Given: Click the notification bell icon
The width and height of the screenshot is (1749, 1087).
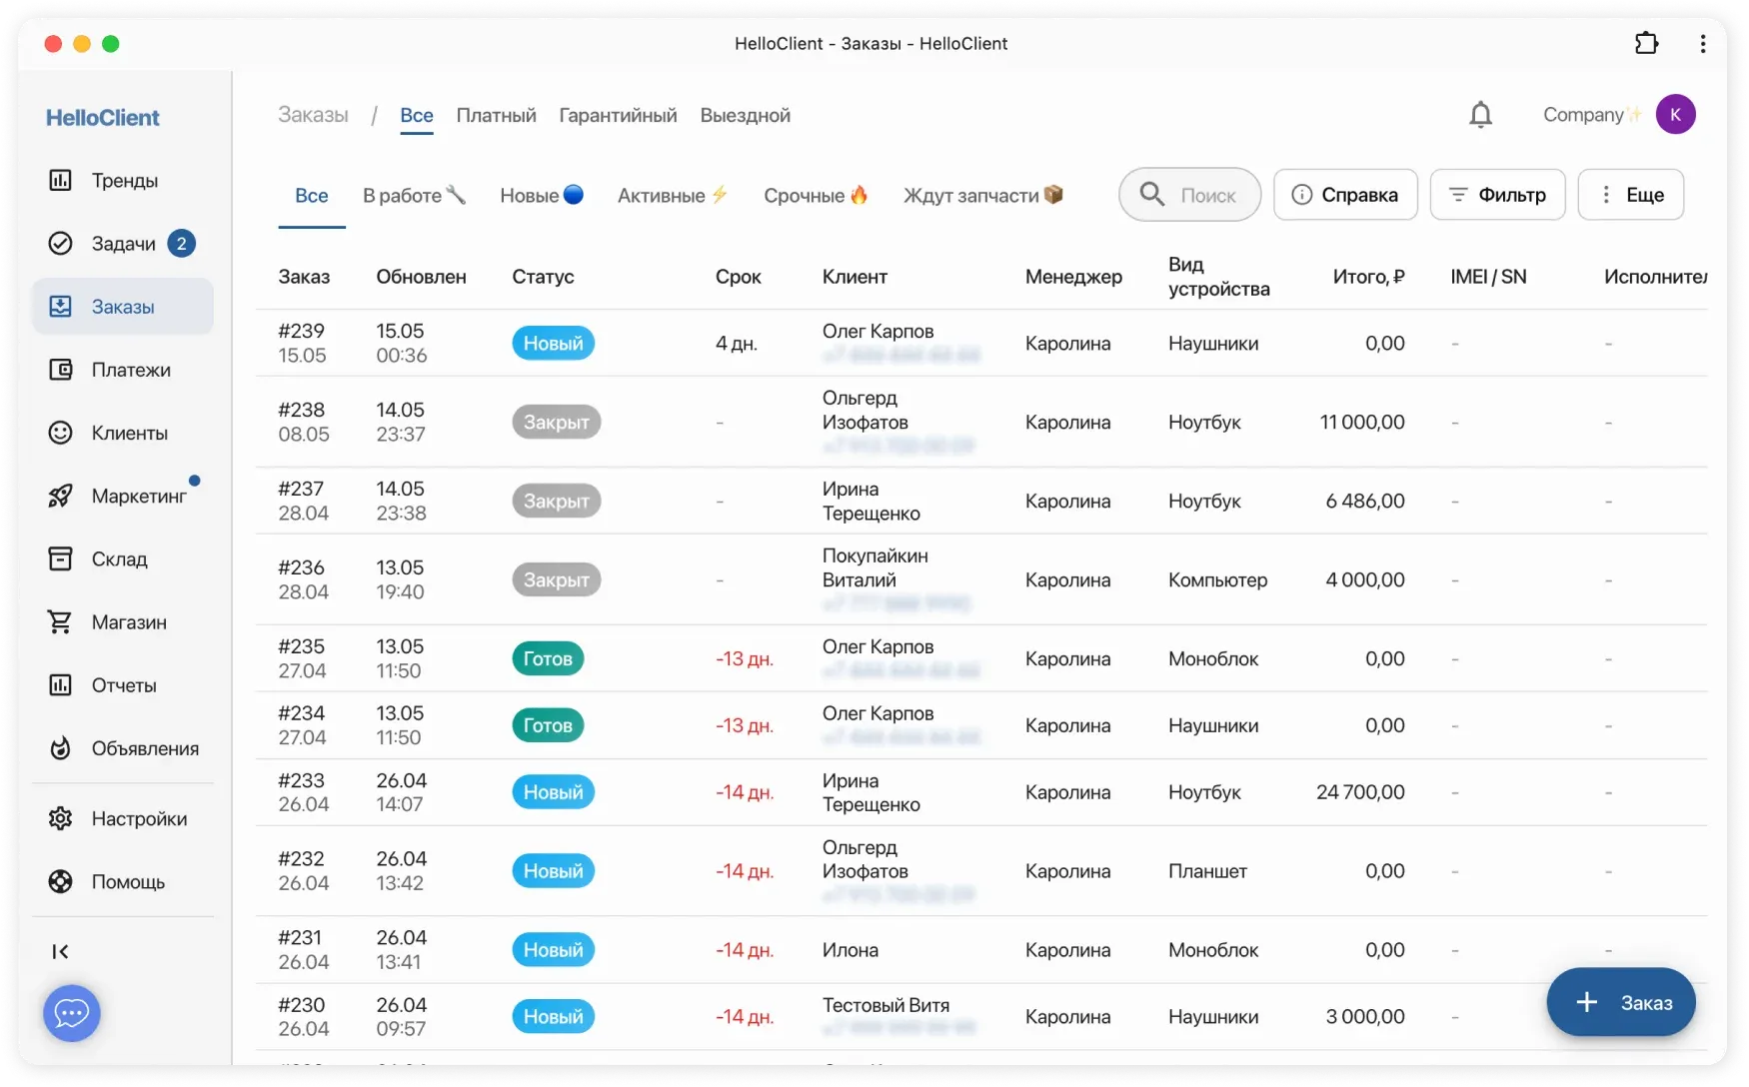Looking at the screenshot, I should (x=1480, y=114).
